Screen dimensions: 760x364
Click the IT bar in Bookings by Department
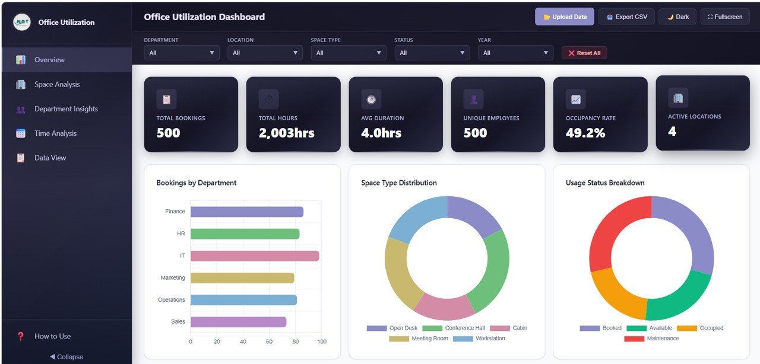point(254,256)
